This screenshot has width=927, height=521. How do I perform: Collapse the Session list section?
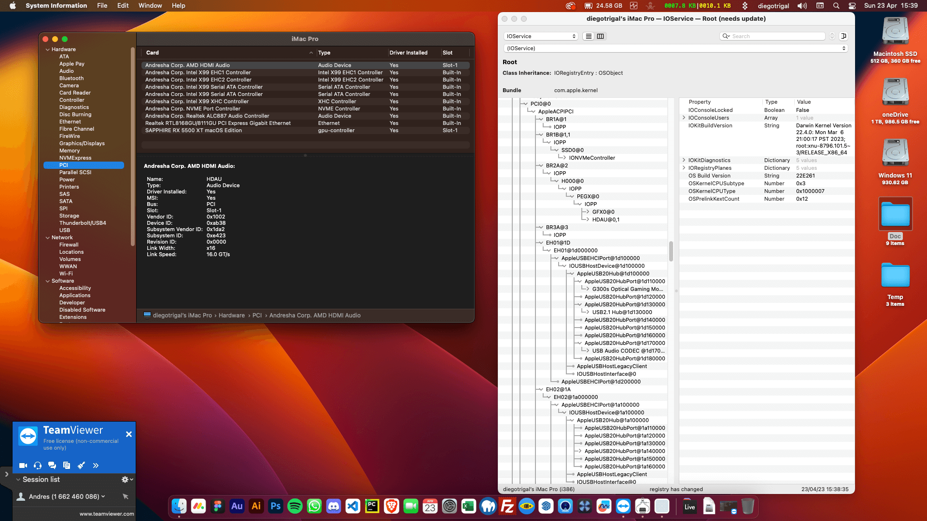pos(18,480)
